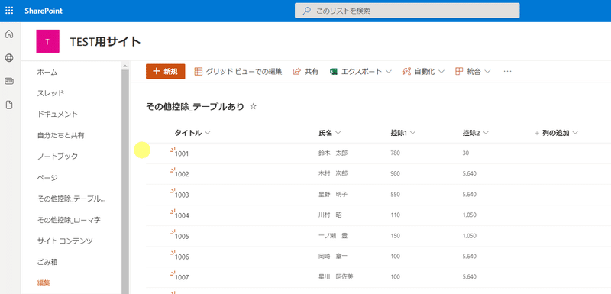Expand the 統合 dropdown arrow

click(x=487, y=72)
